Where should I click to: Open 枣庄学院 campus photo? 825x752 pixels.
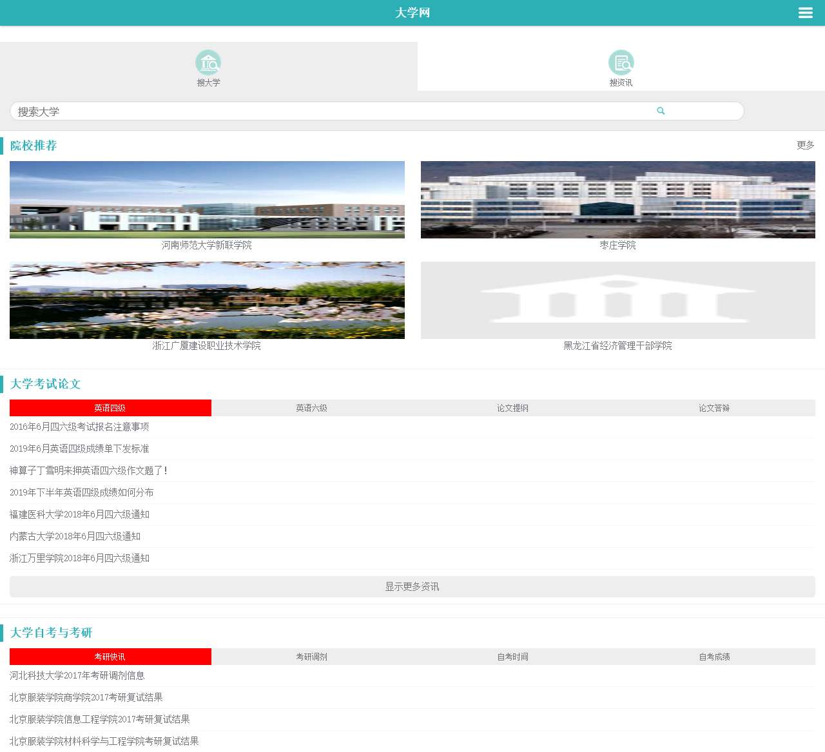(617, 200)
